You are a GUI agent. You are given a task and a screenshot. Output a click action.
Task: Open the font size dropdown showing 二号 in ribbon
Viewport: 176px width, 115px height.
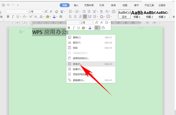(x=42, y=11)
